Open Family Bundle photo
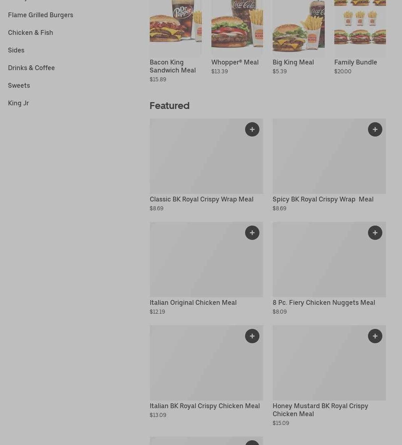The image size is (402, 445). 360,27
